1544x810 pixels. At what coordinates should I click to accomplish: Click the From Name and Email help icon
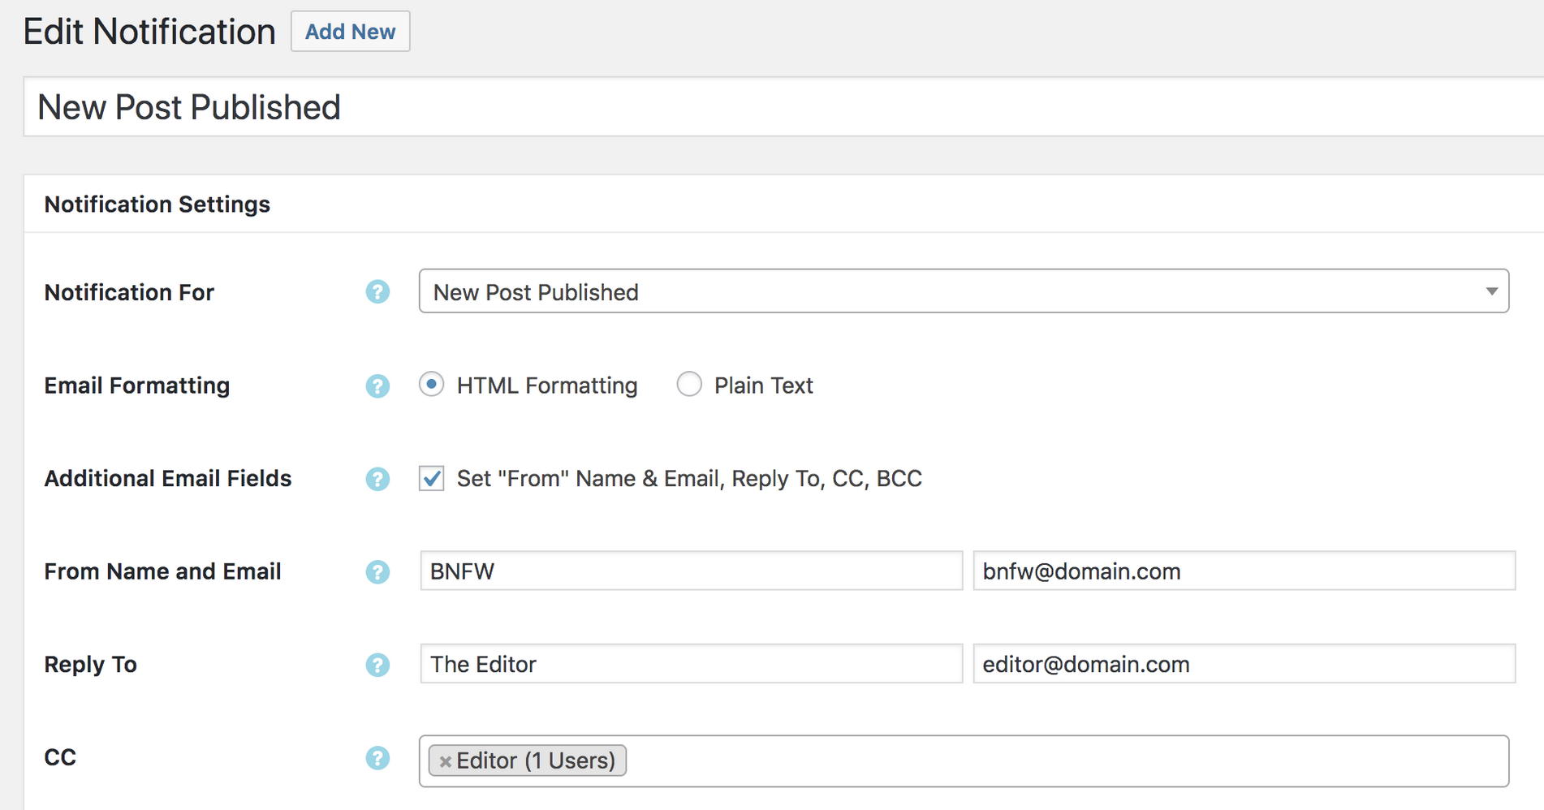[377, 571]
